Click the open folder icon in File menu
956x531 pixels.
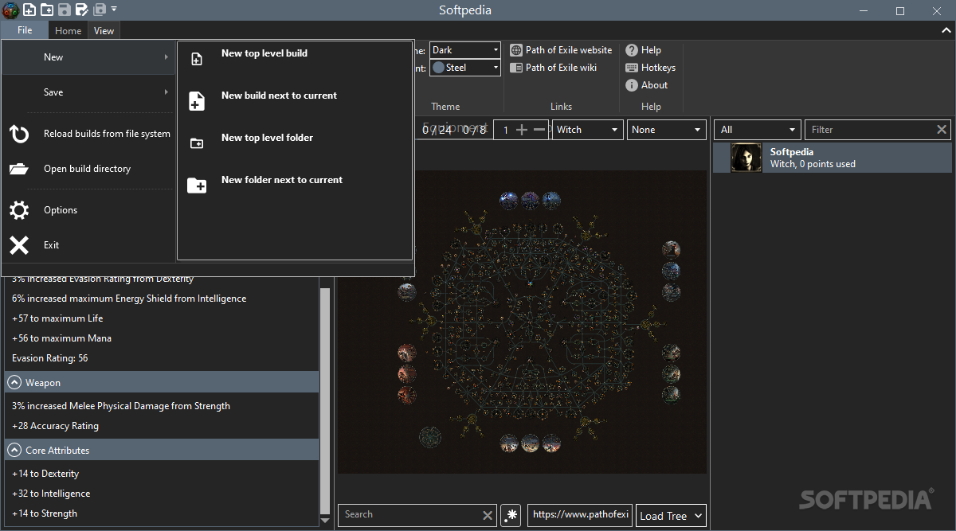[19, 169]
